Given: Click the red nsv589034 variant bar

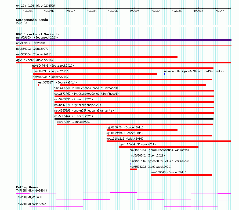Looking at the screenshot, I should (97, 57).
